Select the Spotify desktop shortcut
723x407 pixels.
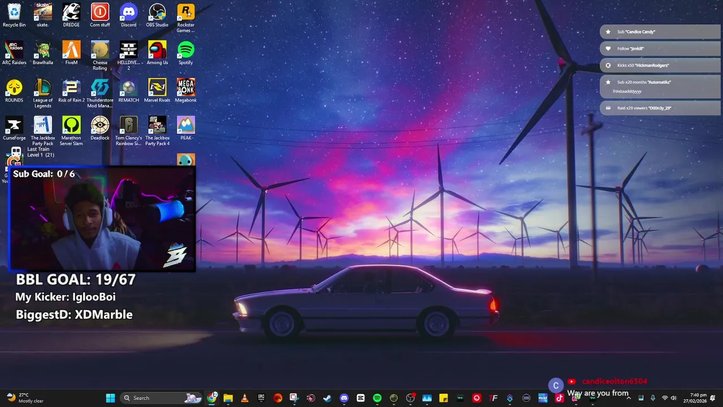[186, 53]
